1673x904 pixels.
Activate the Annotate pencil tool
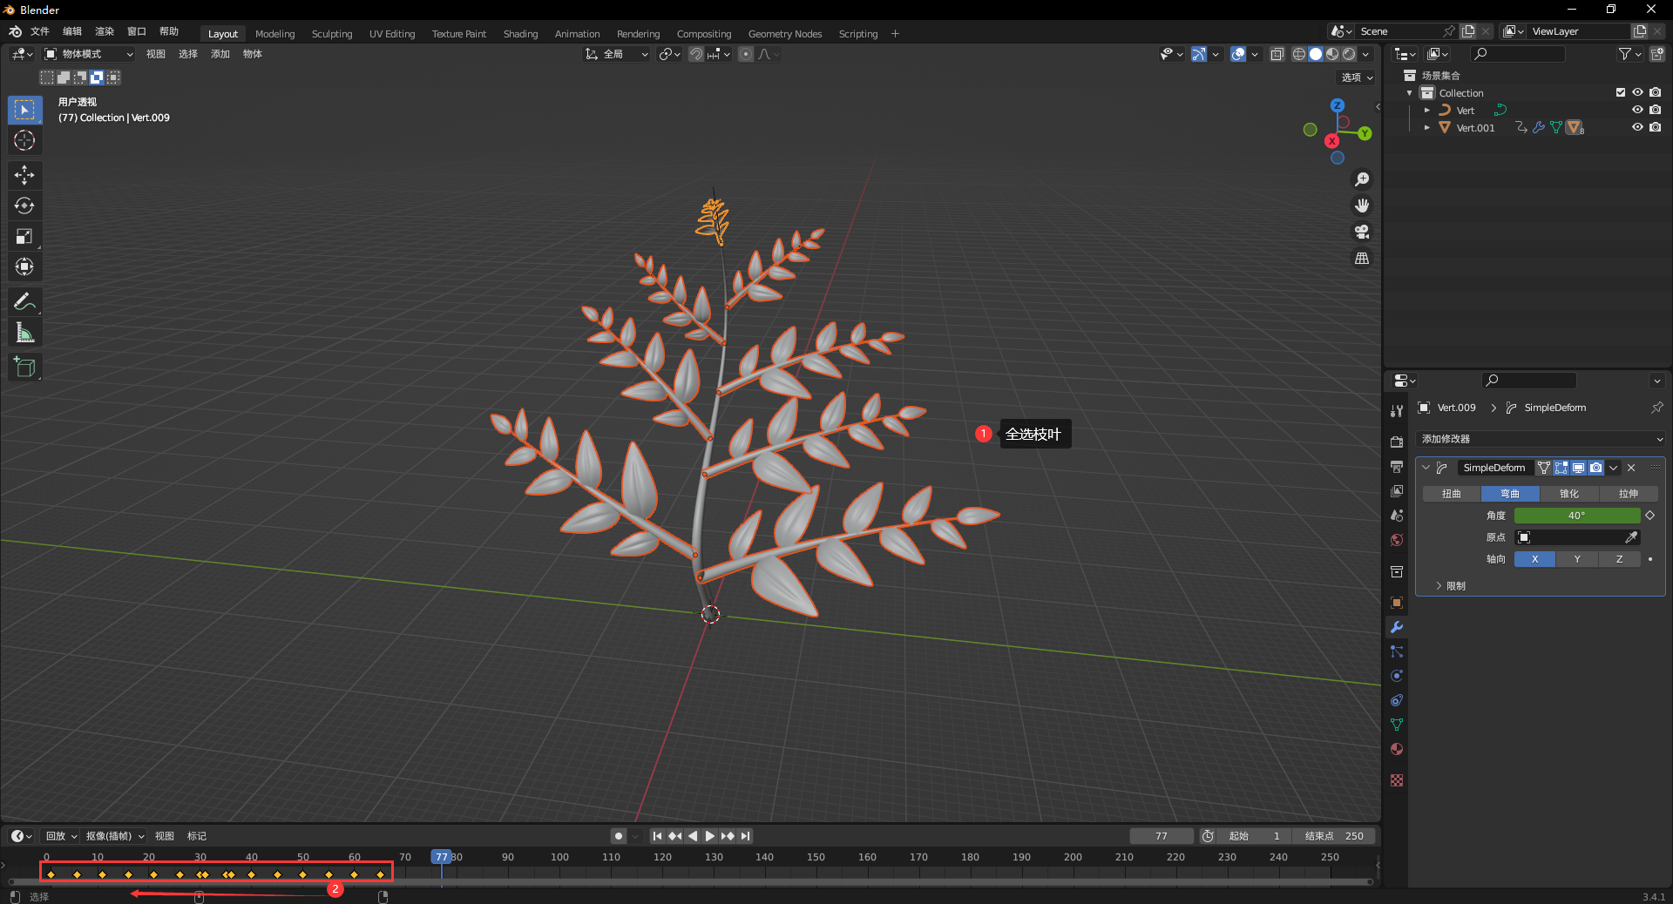coord(24,301)
